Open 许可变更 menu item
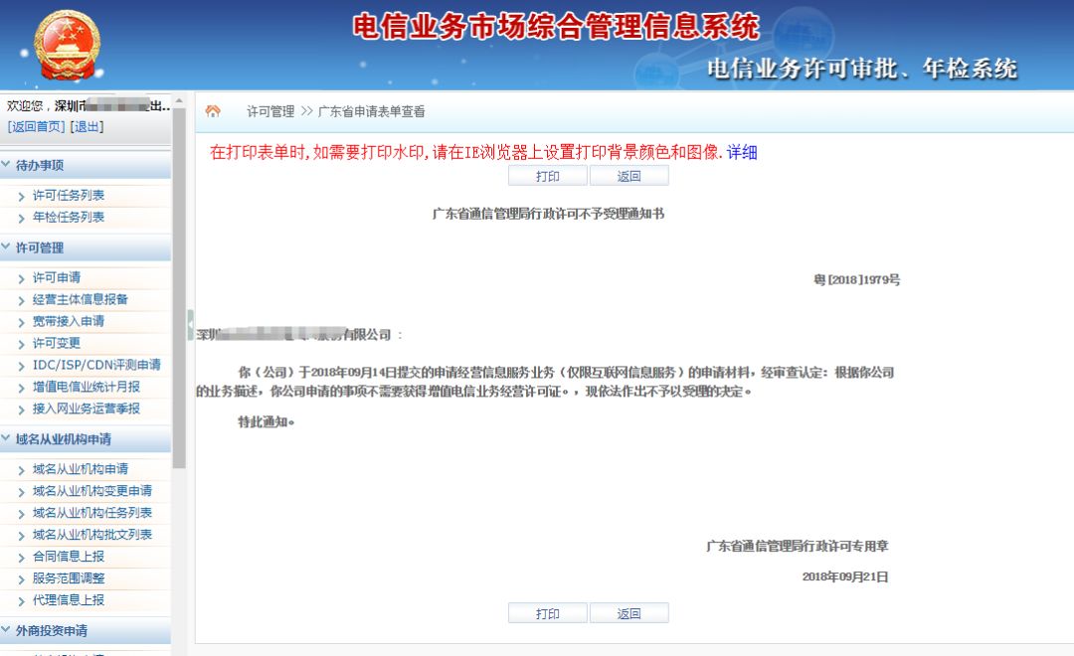The height and width of the screenshot is (656, 1074). click(x=56, y=343)
